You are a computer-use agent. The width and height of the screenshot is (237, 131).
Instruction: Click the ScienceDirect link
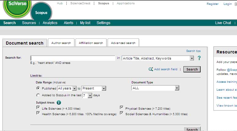[80, 3]
